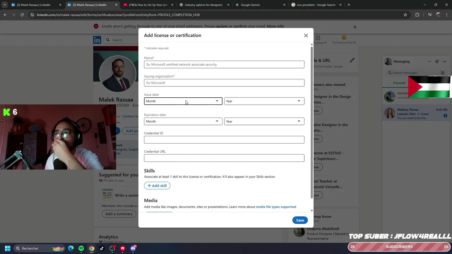Viewport: 452px width, 254px height.
Task: Open Melissa Torres conversation
Action: click(x=417, y=113)
